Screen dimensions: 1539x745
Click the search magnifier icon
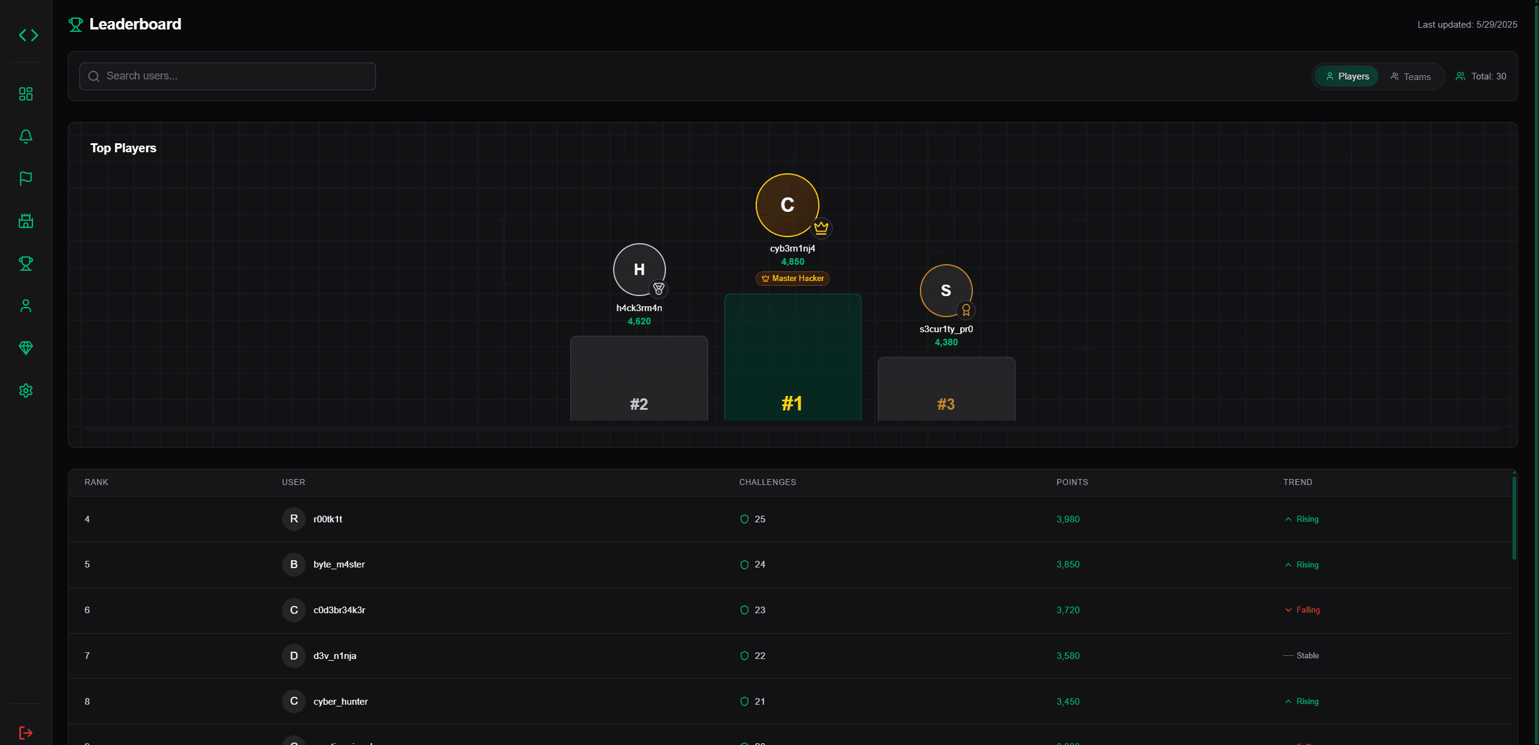(94, 76)
